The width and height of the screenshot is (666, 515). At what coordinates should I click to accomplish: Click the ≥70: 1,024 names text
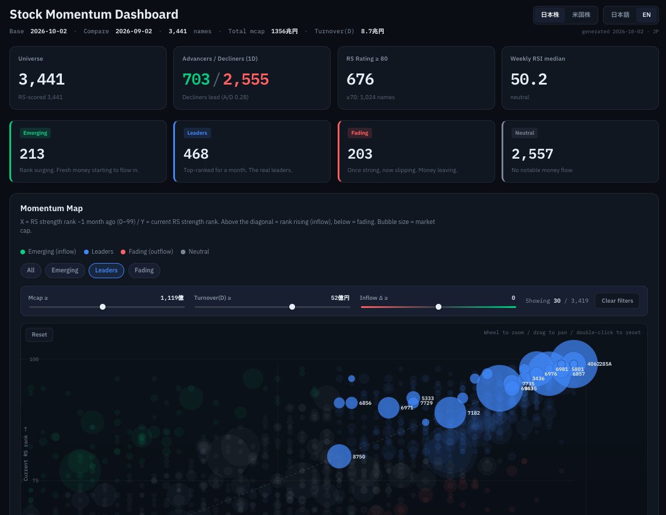click(370, 97)
